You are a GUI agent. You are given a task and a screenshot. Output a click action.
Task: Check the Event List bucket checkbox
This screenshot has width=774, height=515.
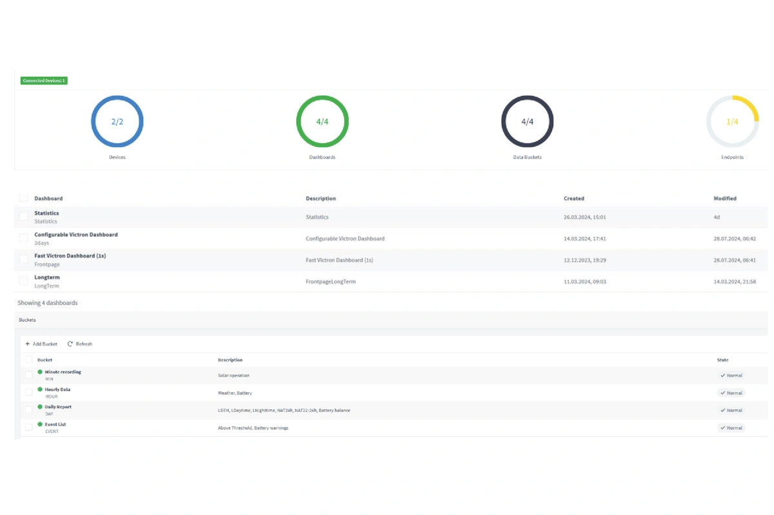tap(28, 427)
